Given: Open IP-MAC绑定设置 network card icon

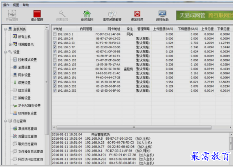Looking at the screenshot, I should (15, 106).
